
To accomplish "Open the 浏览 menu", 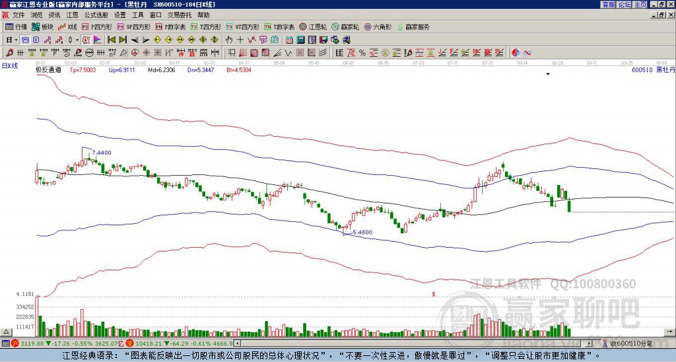I will point(36,15).
